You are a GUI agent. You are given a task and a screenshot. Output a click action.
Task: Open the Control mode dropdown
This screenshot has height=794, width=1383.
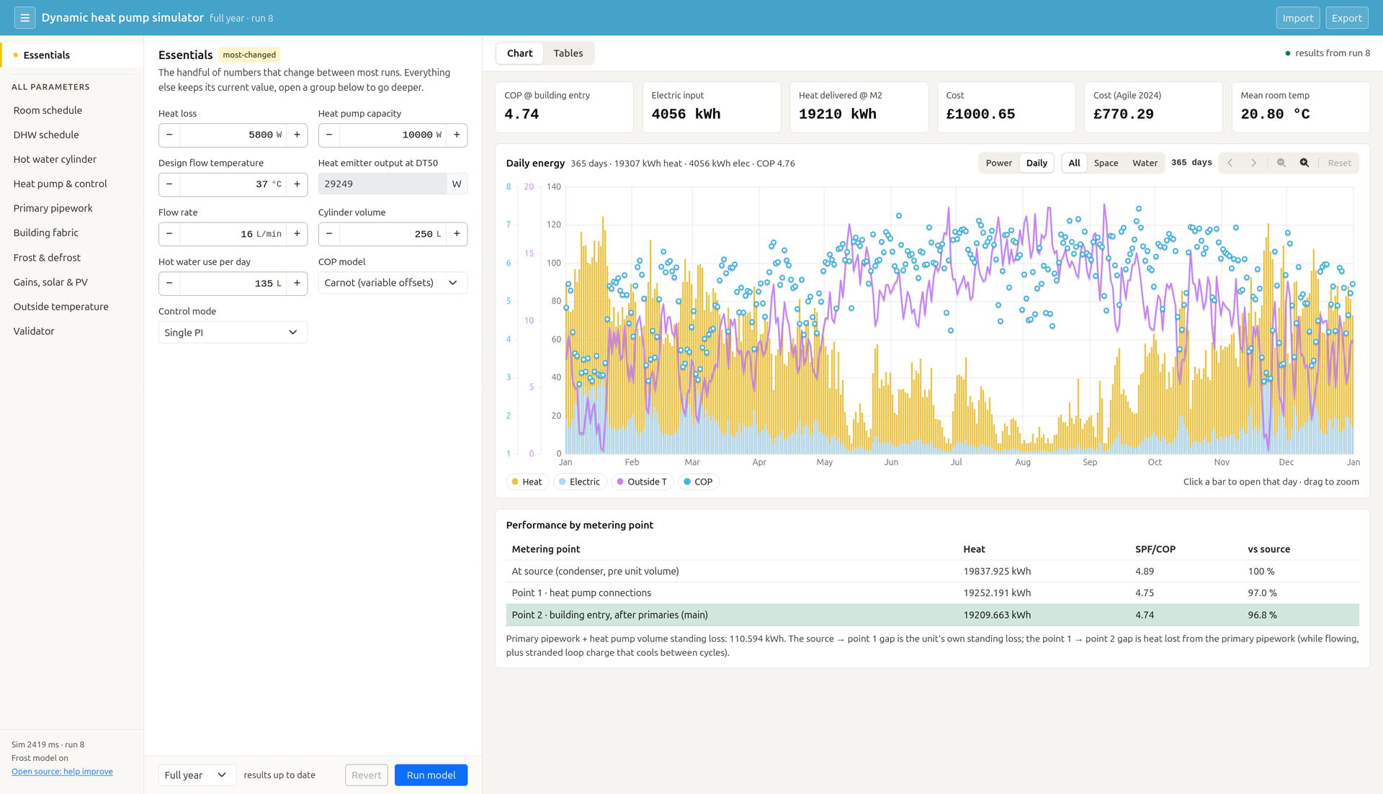[233, 333]
